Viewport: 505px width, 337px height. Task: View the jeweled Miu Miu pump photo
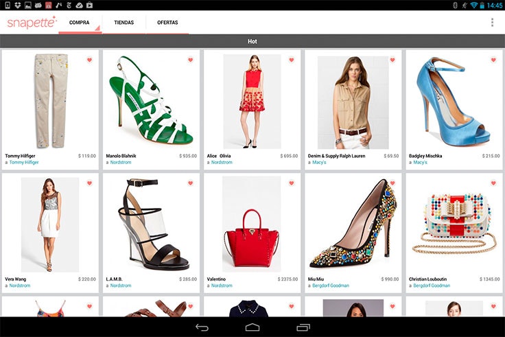(x=353, y=223)
